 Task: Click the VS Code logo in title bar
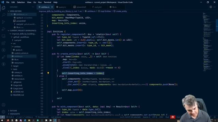point(2,2)
